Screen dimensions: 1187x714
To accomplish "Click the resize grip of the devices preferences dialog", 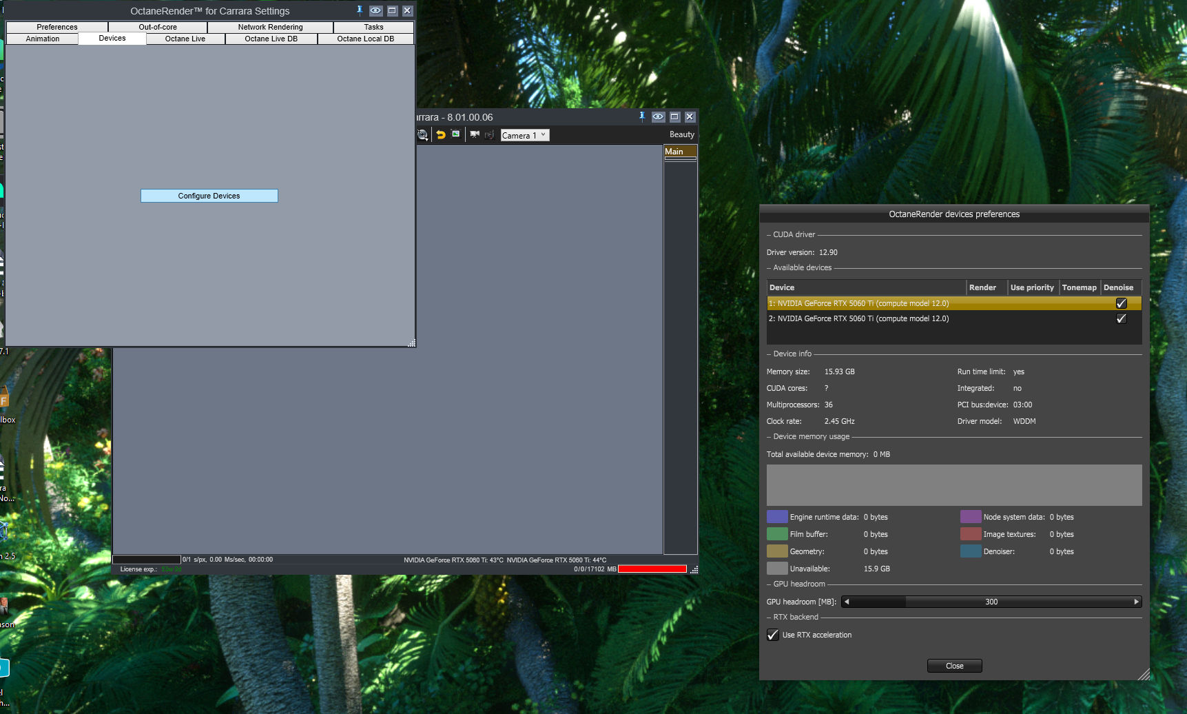I will tap(1144, 675).
